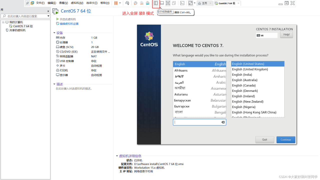Click 编辑虚拟机设置 link

click(x=69, y=24)
